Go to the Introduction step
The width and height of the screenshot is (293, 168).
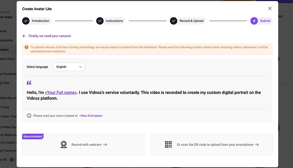(x=40, y=21)
